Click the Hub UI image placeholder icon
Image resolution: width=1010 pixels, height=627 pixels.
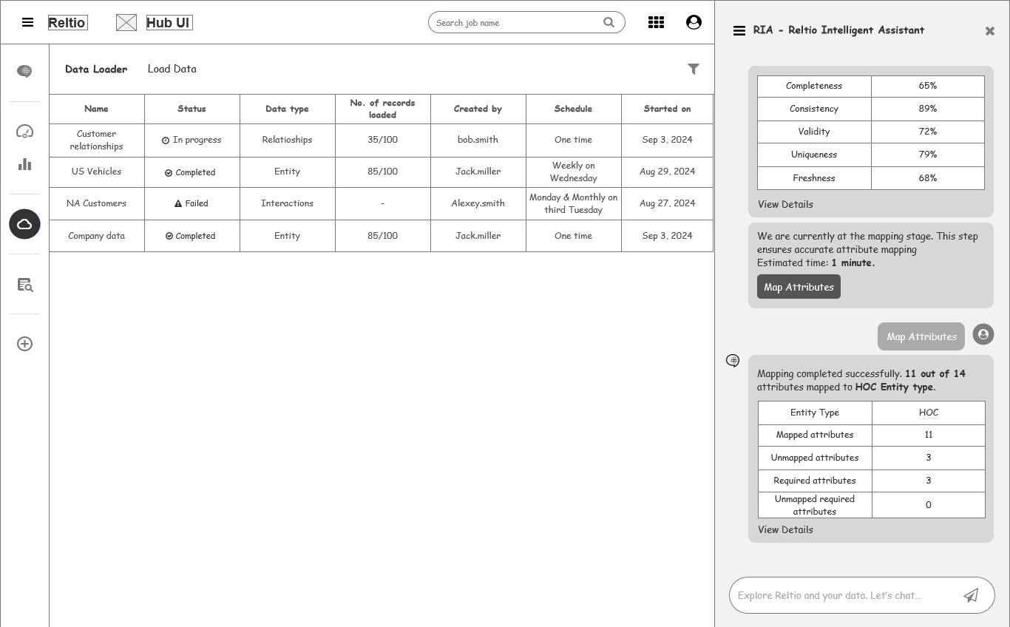[x=126, y=23]
